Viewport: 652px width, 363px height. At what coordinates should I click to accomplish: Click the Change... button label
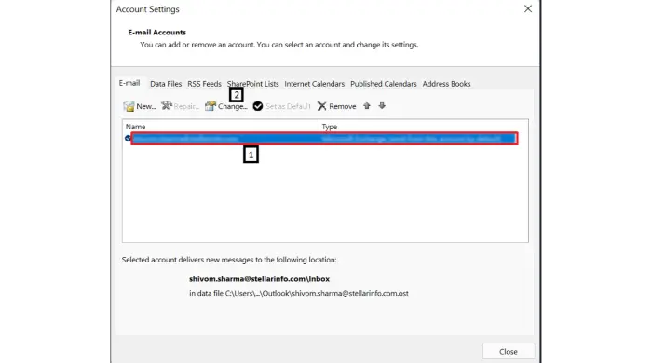pyautogui.click(x=233, y=106)
